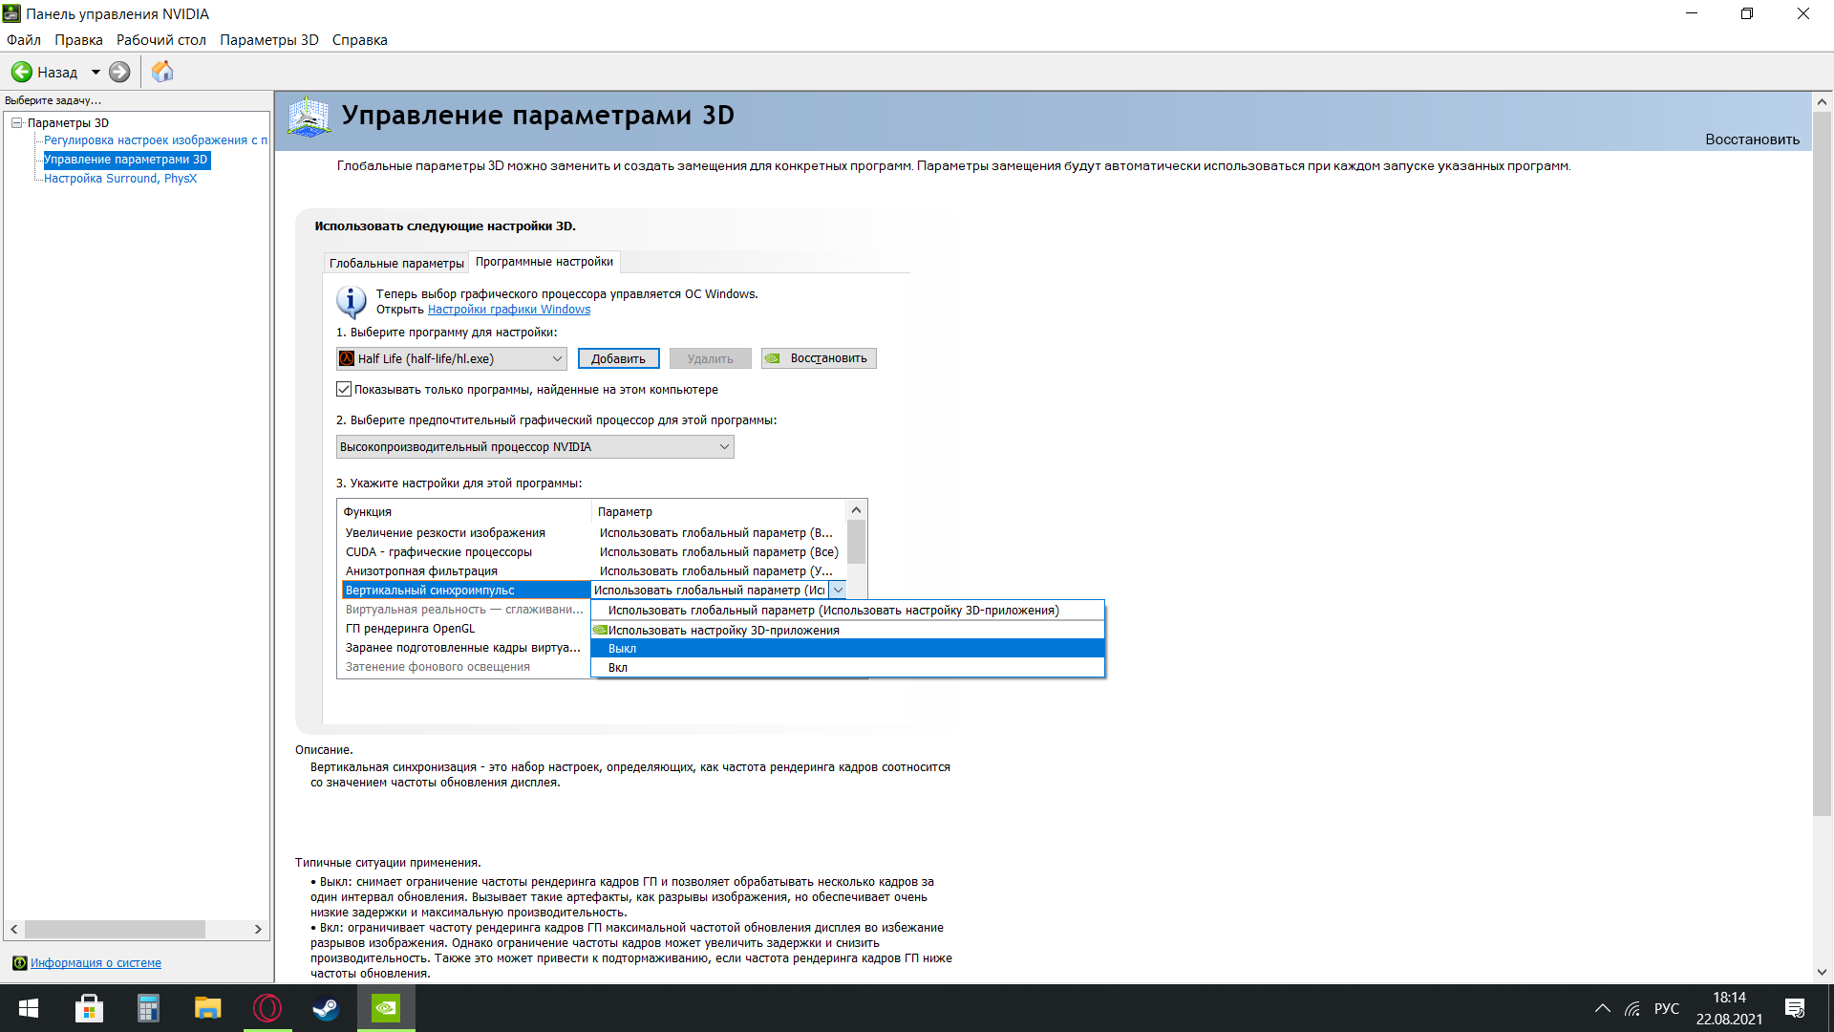This screenshot has width=1834, height=1032.
Task: Click the left pane horizontal scrollbar
Action: (115, 929)
